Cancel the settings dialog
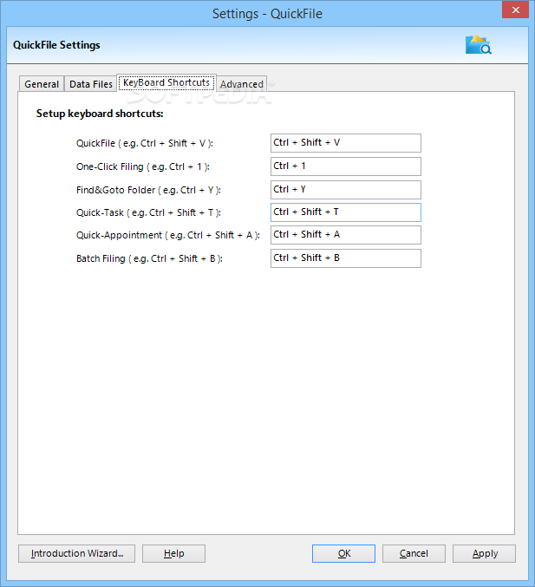Image resolution: width=535 pixels, height=587 pixels. (x=414, y=553)
